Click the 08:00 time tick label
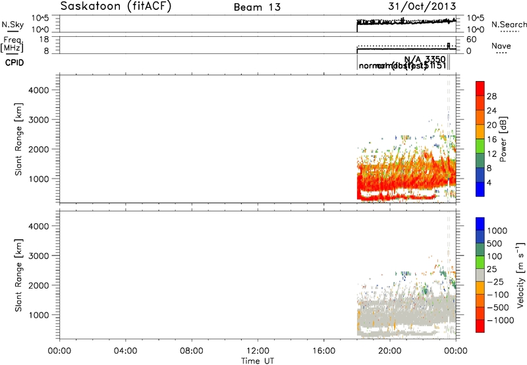The width and height of the screenshot is (527, 365). 192,351
